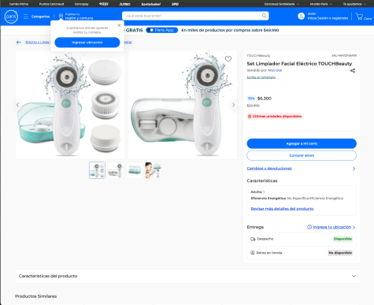Click Ingresa tu región y comuna

pyautogui.click(x=79, y=17)
